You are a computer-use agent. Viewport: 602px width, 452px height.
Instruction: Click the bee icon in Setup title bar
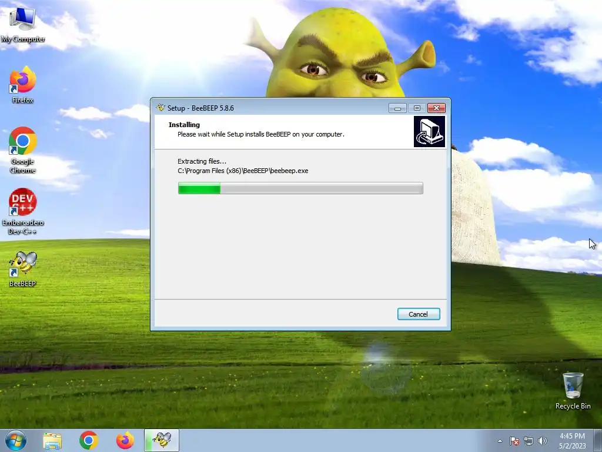click(160, 108)
